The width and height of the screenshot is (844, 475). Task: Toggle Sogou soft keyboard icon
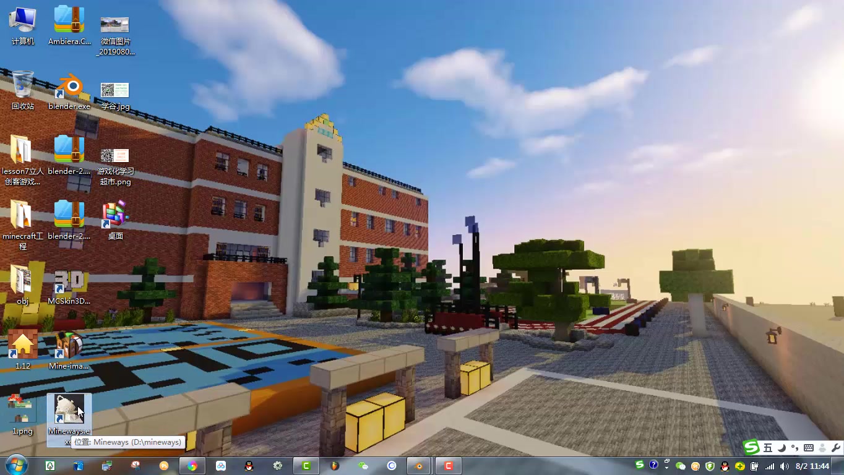(809, 447)
